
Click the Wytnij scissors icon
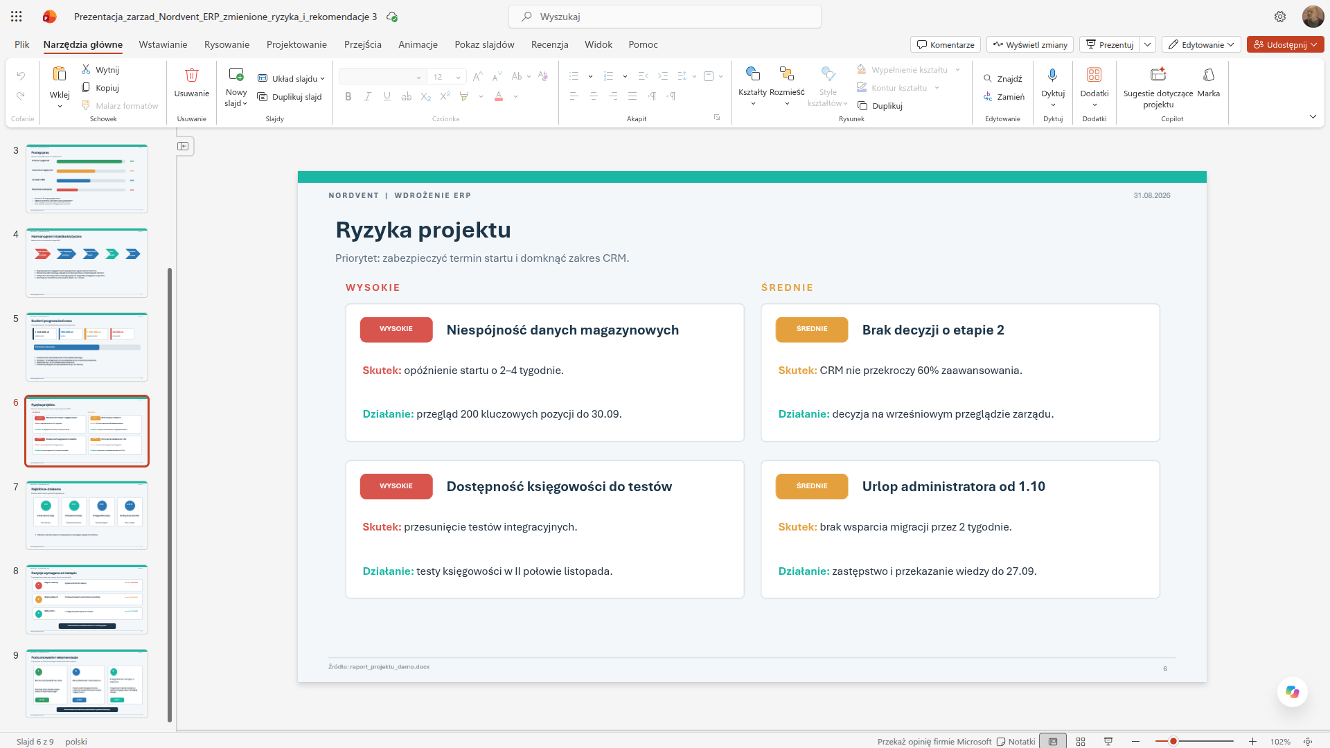pyautogui.click(x=86, y=69)
